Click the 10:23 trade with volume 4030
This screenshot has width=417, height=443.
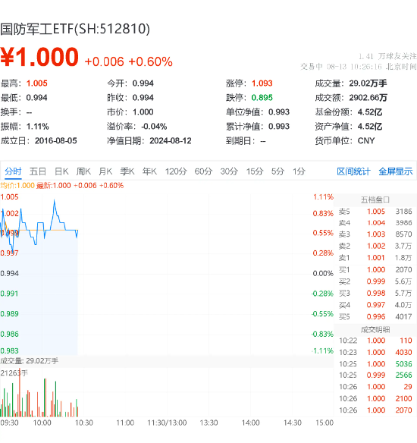(x=375, y=352)
